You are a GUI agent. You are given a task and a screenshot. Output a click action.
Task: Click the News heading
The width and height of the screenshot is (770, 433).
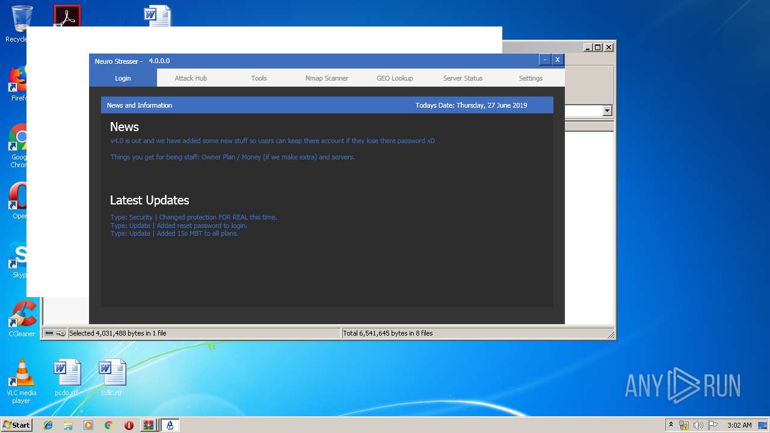coord(124,127)
